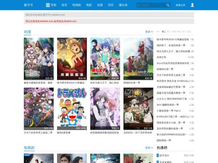Screen dimensions: 218x163
Task: Open 我推是反派大小姐 list entry
Action: (171, 123)
